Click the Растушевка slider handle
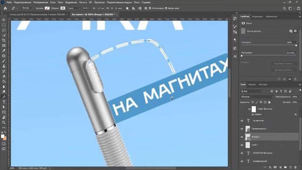The image size is (302, 170). coord(242,56)
